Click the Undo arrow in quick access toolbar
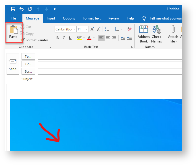Image resolution: width=196 pixels, height=165 pixels. [22, 9]
